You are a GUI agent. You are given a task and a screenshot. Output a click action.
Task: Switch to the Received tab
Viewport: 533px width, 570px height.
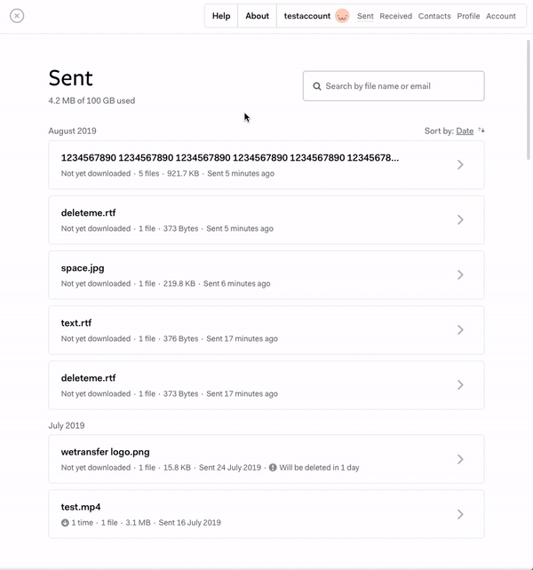[395, 16]
